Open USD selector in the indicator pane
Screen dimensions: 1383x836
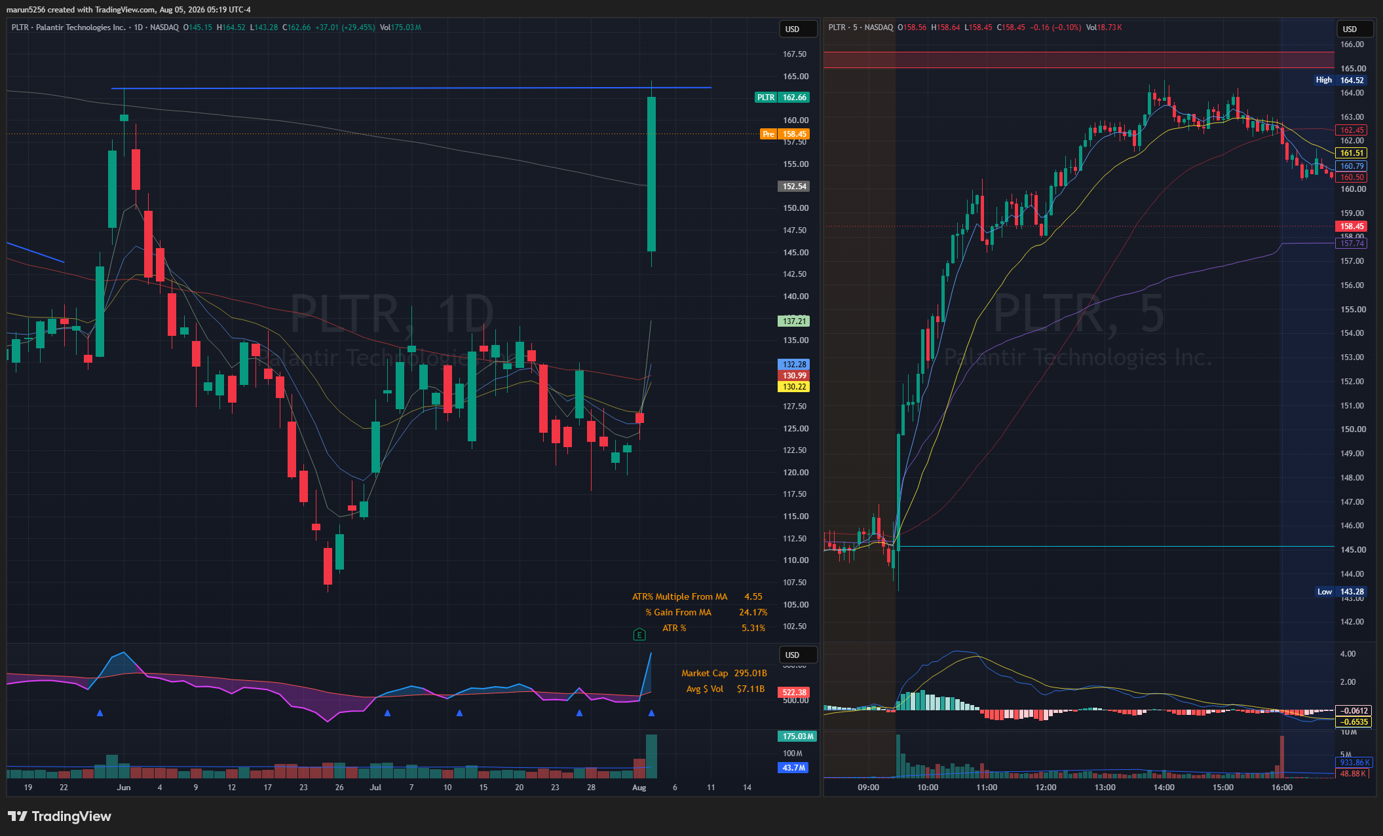(797, 655)
